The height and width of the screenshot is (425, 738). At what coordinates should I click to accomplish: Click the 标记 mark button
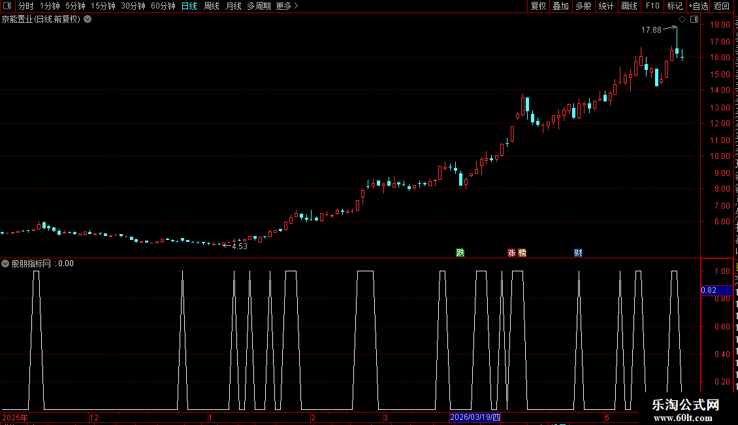coord(675,6)
